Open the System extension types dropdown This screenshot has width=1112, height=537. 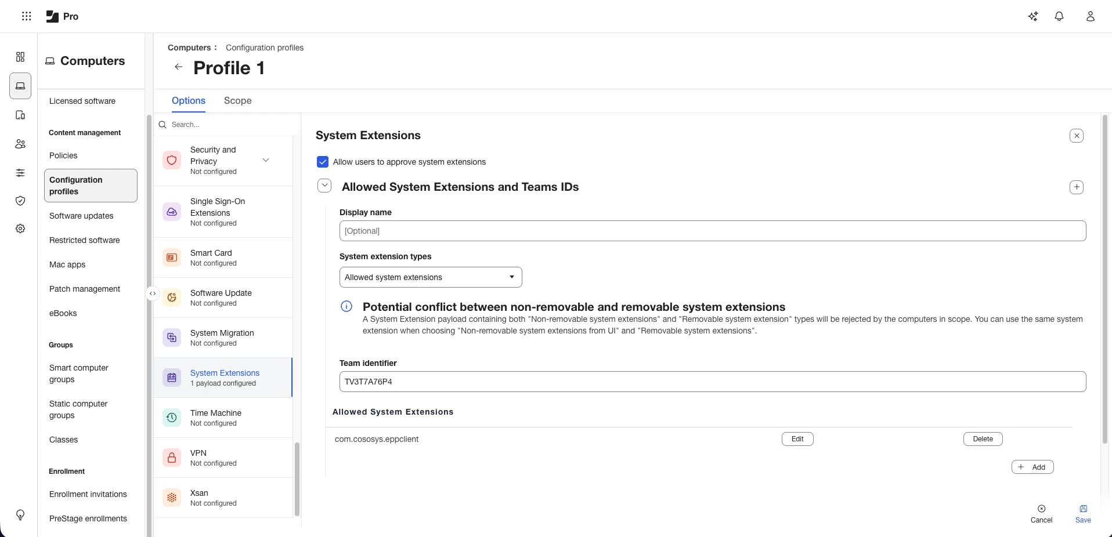coord(431,277)
